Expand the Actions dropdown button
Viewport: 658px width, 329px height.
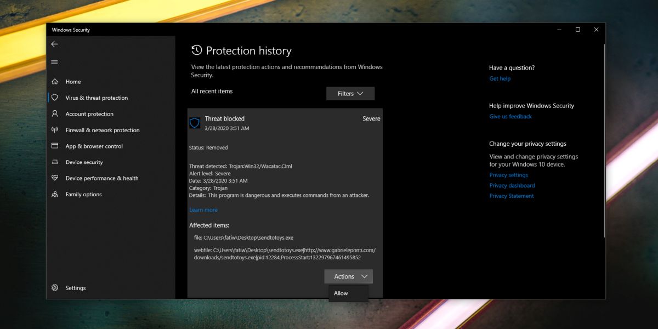(x=349, y=276)
